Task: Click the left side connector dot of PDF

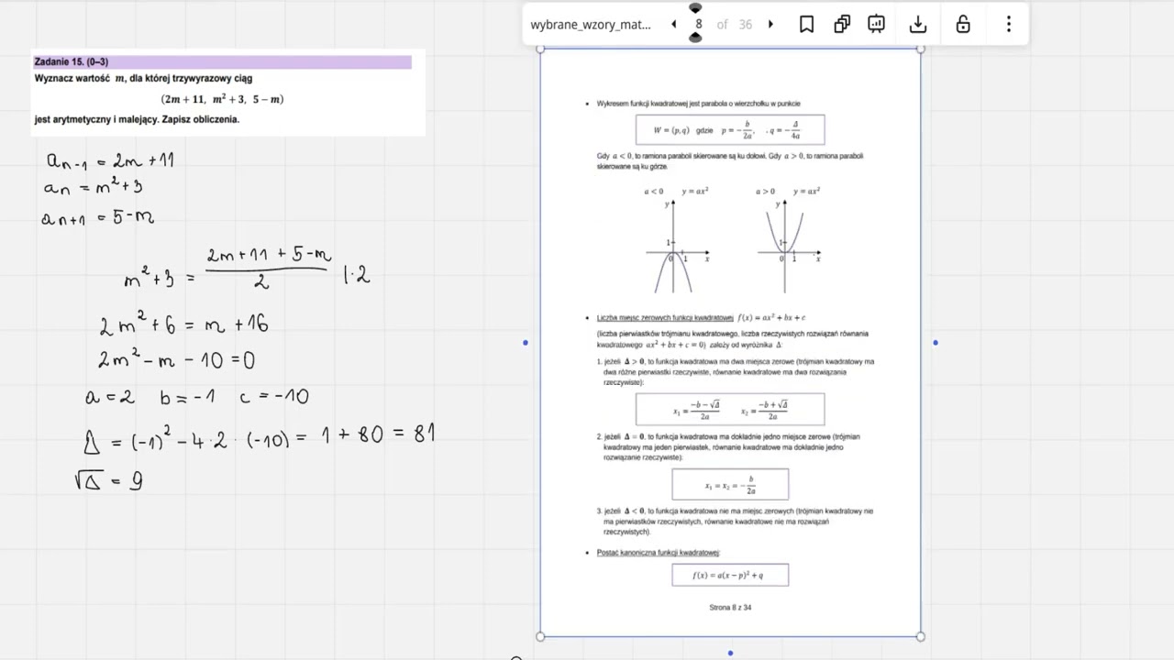Action: (x=526, y=343)
